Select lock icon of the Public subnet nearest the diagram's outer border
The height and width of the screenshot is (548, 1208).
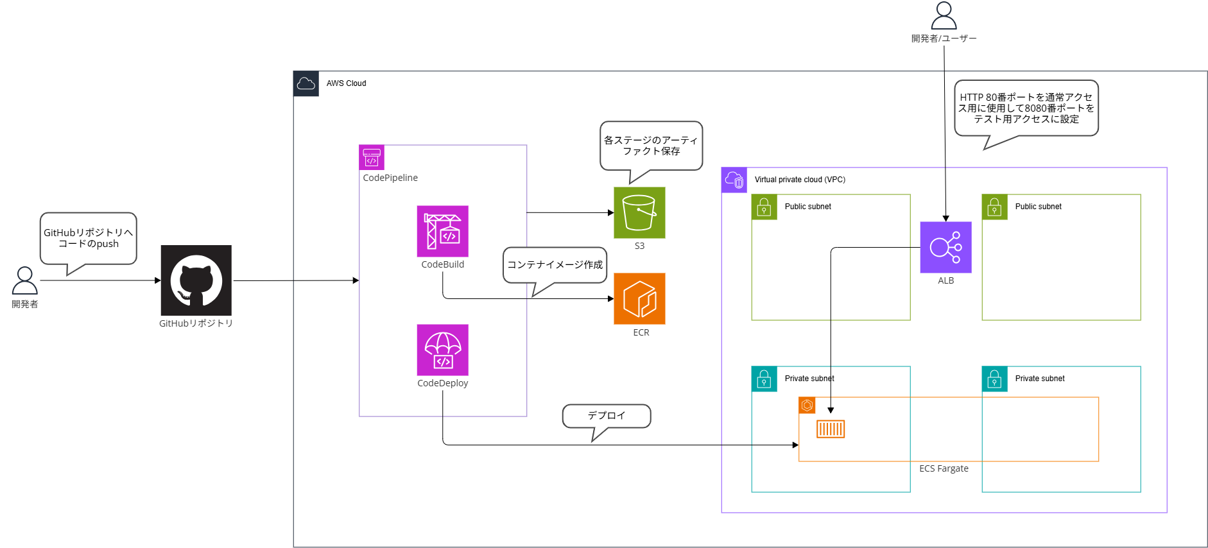pyautogui.click(x=995, y=207)
